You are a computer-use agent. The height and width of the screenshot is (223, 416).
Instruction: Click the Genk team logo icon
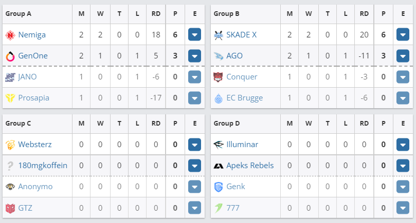219,187
